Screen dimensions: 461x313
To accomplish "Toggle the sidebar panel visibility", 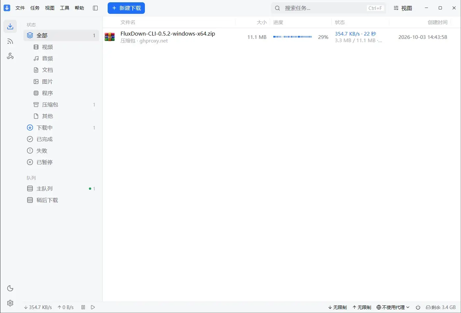I will pos(95,8).
